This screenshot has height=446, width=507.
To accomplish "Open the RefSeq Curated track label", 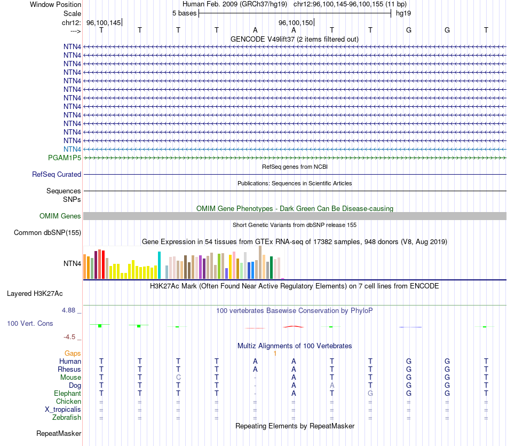I will pos(56,174).
